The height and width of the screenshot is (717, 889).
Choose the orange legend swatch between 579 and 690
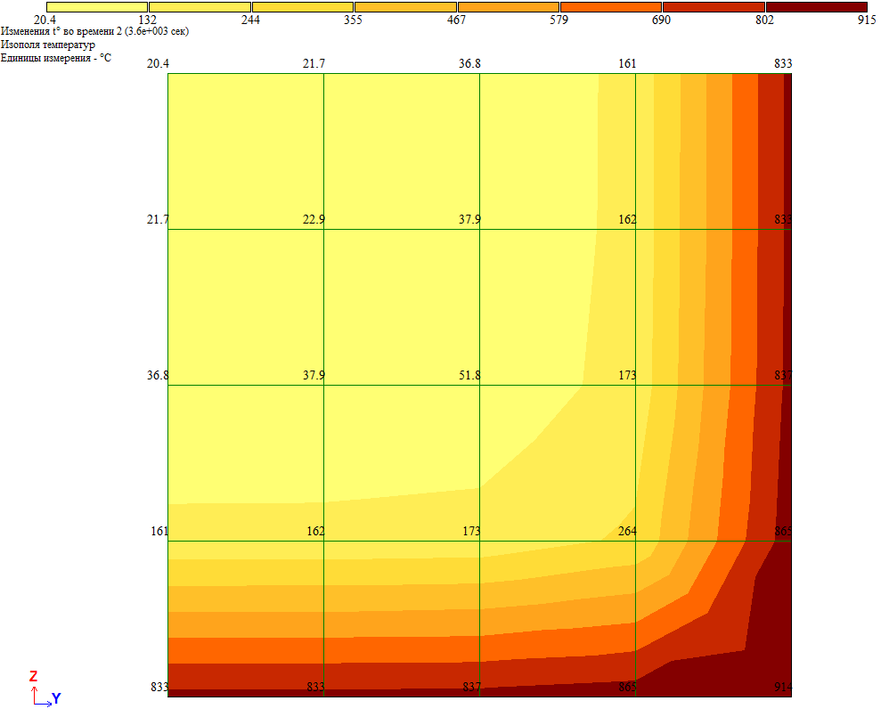[610, 6]
